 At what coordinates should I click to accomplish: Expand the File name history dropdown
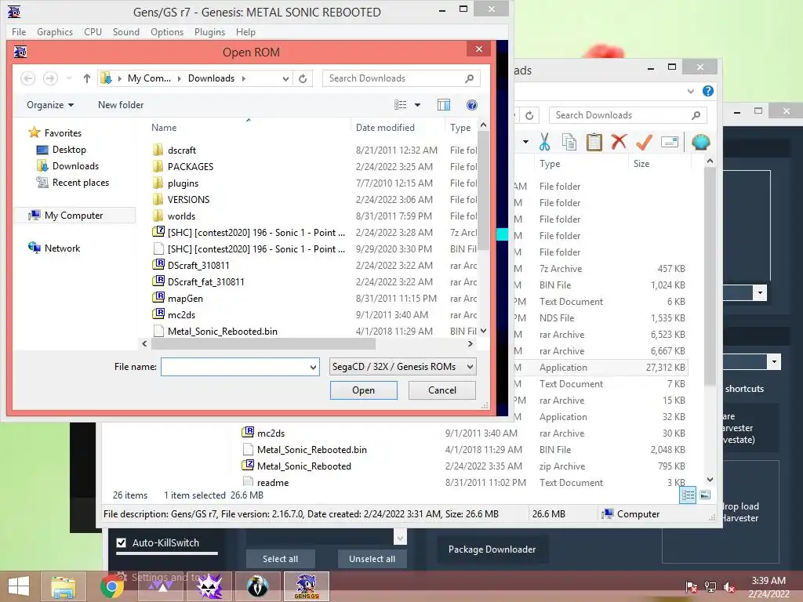[x=313, y=367]
